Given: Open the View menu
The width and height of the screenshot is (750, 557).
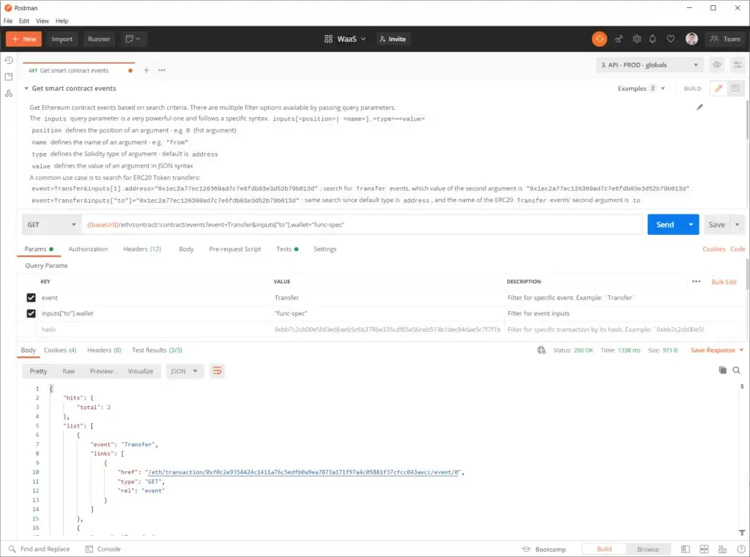Looking at the screenshot, I should tap(42, 21).
